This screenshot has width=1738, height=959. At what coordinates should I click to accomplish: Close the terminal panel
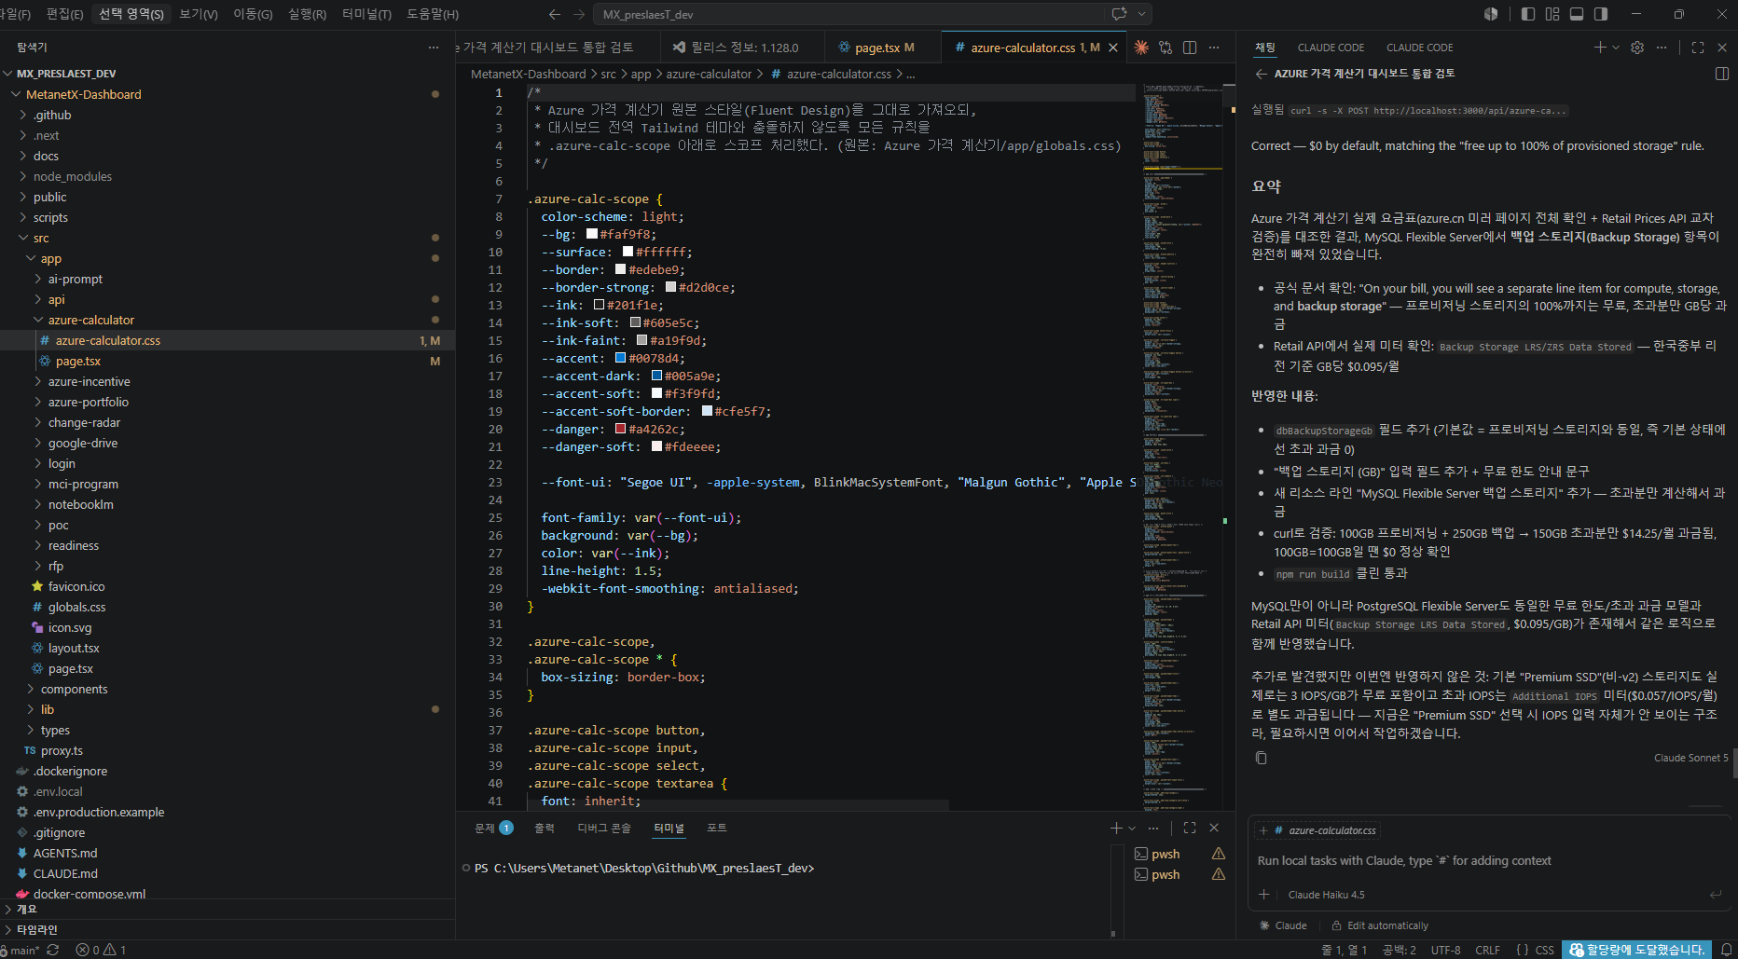[1214, 828]
